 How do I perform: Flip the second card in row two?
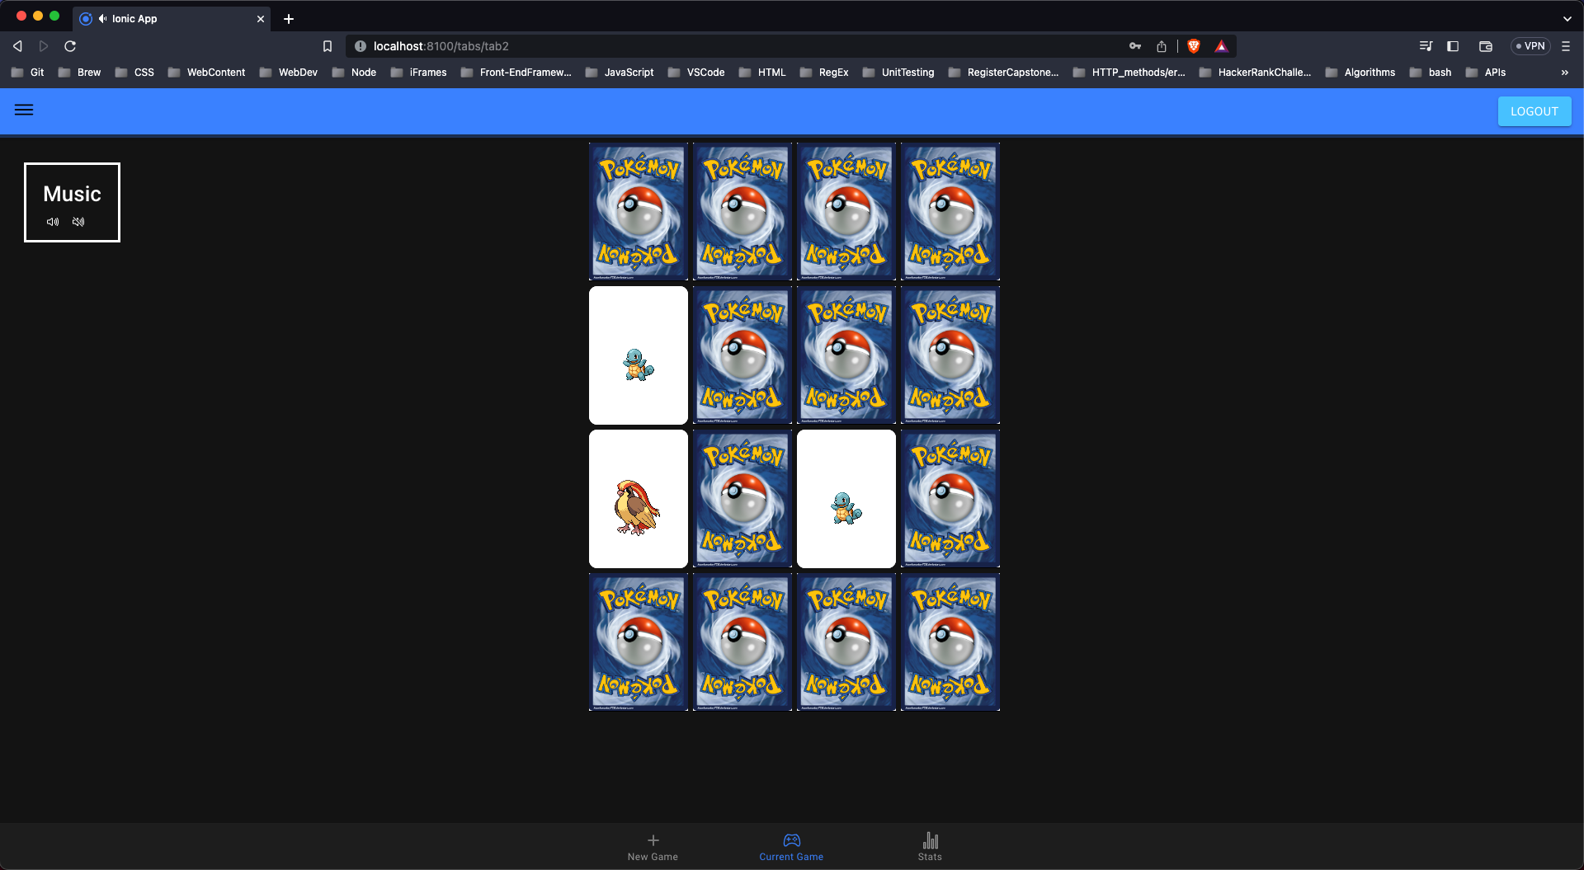pos(742,355)
